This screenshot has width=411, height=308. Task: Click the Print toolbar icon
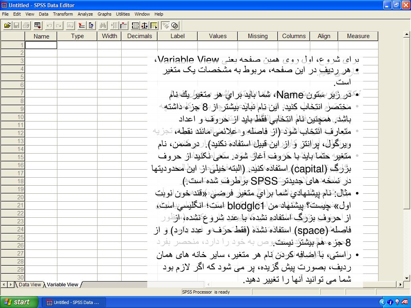[26, 25]
